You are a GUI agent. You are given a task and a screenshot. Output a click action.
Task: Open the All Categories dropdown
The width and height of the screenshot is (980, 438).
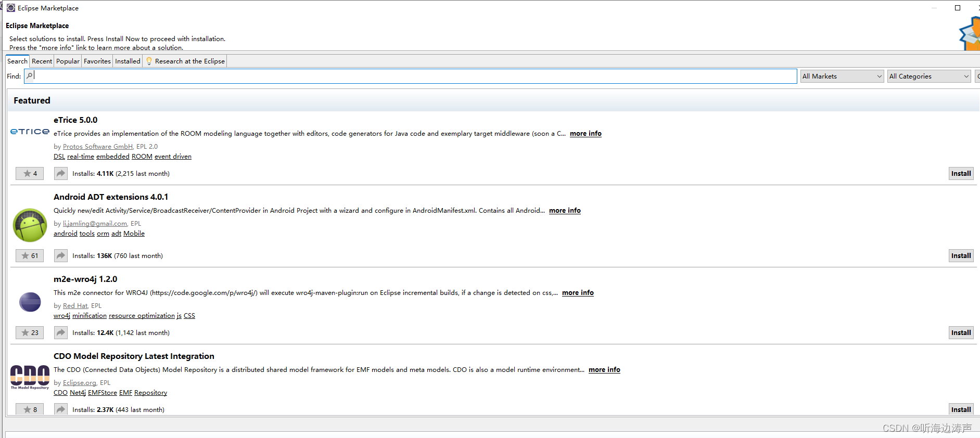(929, 76)
